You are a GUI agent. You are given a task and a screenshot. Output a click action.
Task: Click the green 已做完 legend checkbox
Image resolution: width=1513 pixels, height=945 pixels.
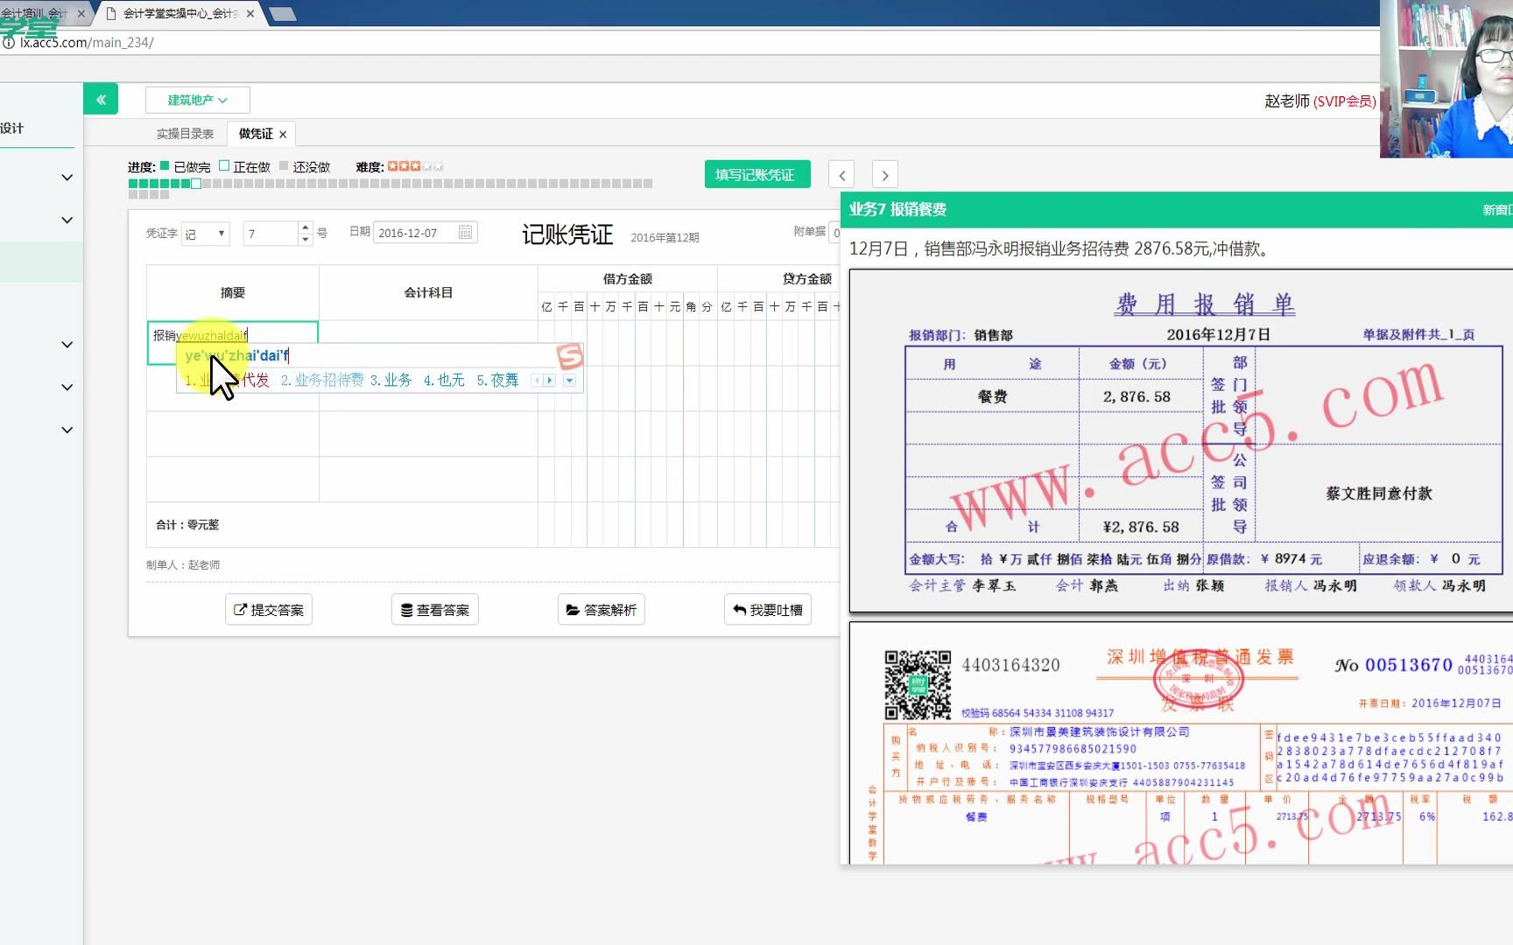[163, 165]
